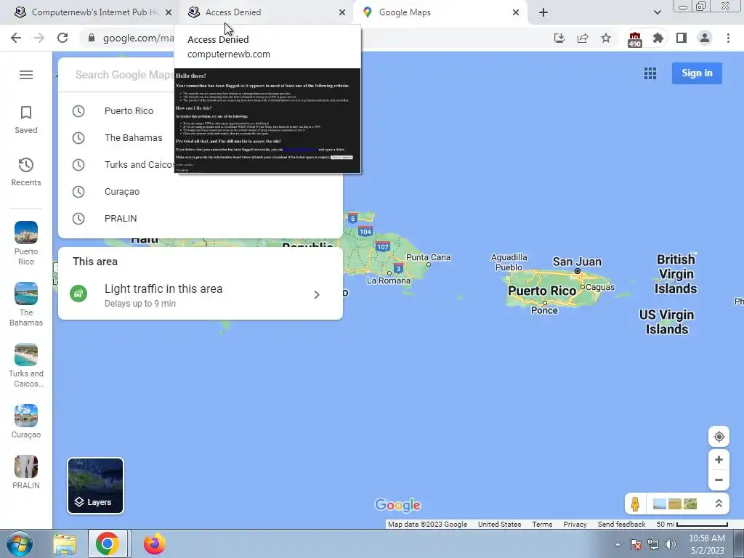The height and width of the screenshot is (558, 744).
Task: Open imagery thumbnails strip
Action: (x=675, y=504)
